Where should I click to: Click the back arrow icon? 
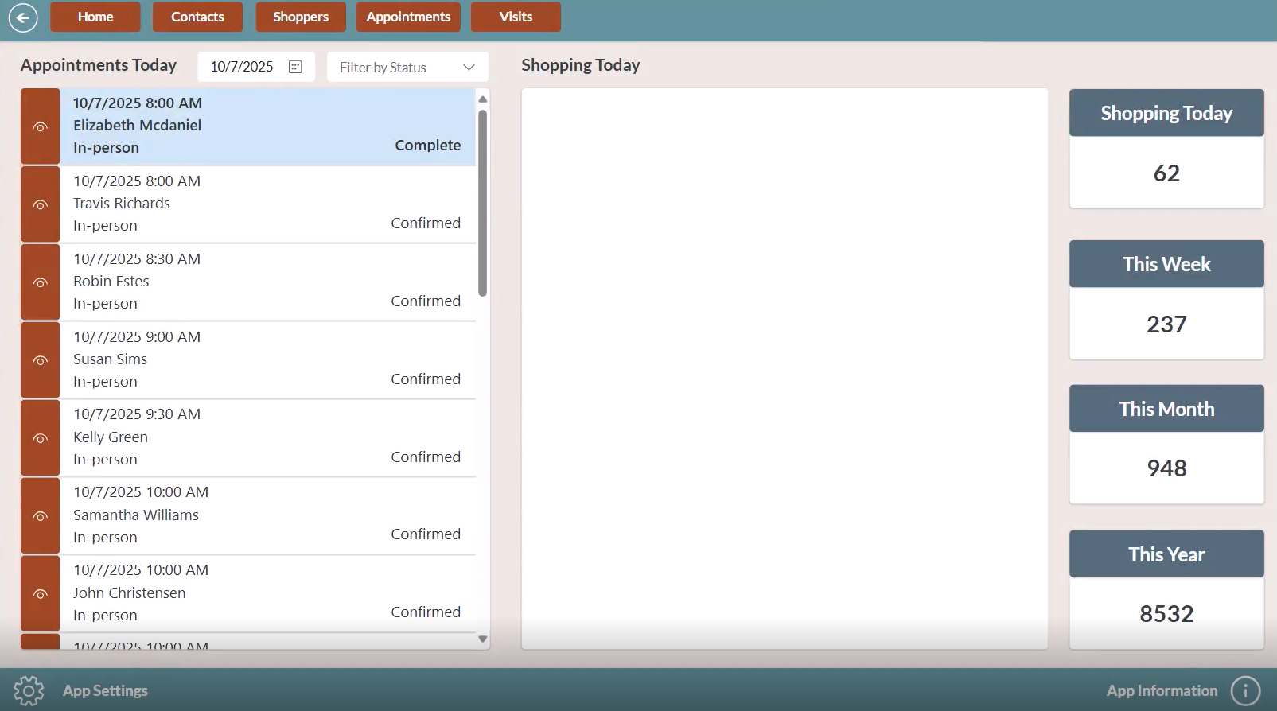23,17
